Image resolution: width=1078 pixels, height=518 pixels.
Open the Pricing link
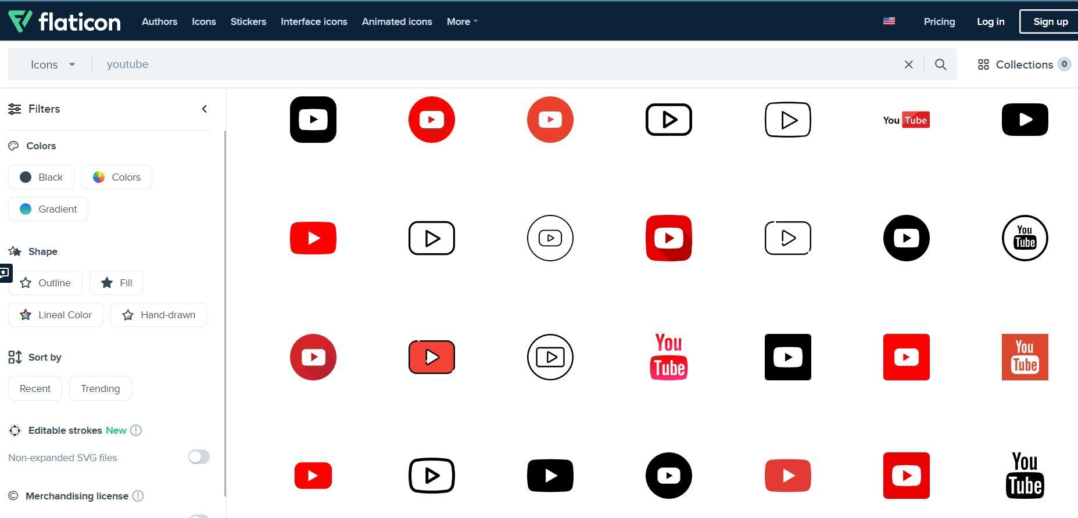pyautogui.click(x=939, y=21)
